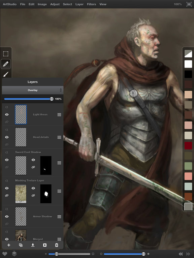Pick the dark red color swatch
Screen dimensions: 194x258
pos(188,145)
